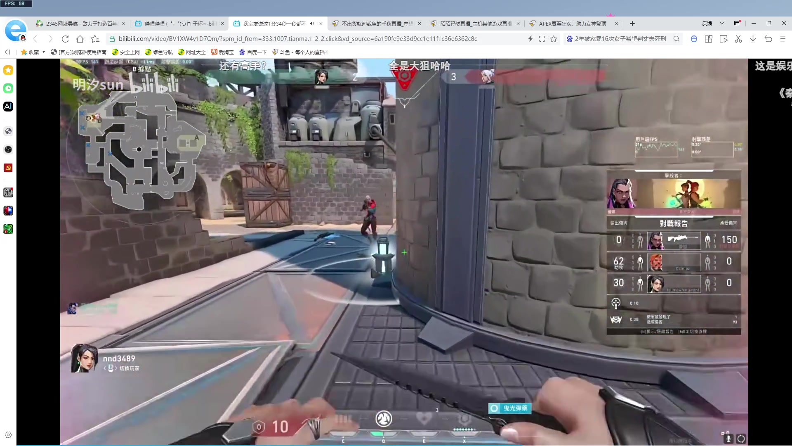Mute the playing bilibili video tab

pyautogui.click(x=312, y=24)
